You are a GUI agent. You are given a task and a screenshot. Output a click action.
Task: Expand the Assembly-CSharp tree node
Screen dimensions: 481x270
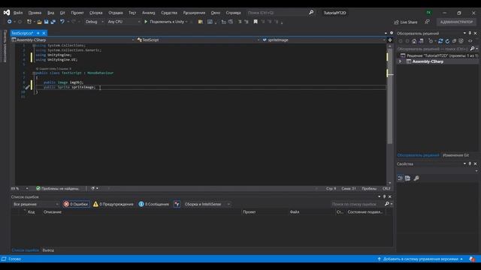point(400,61)
